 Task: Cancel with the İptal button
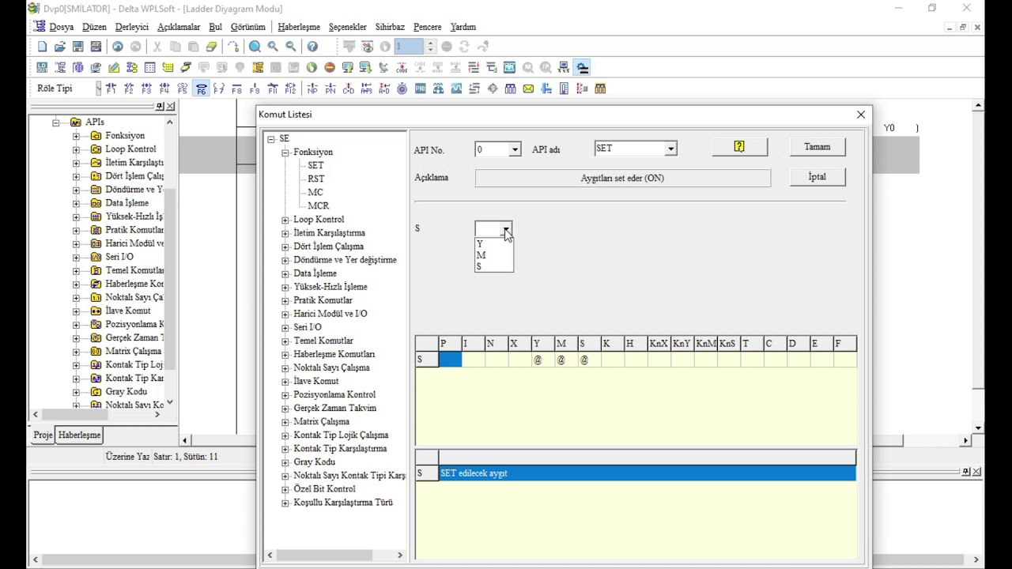(818, 177)
